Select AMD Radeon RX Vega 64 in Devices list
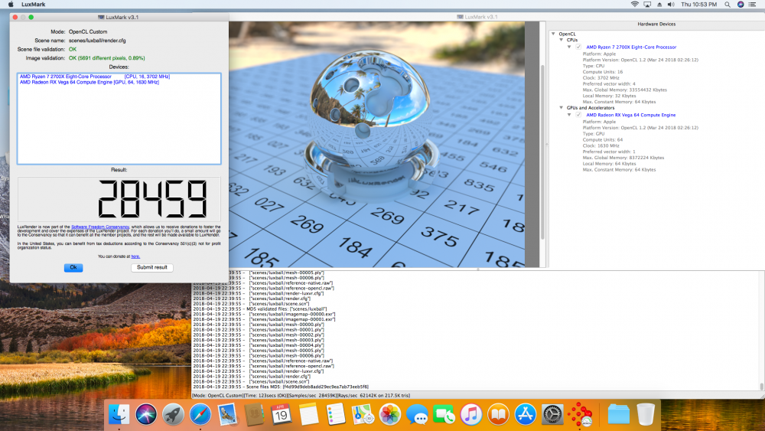This screenshot has height=431, width=765. pyautogui.click(x=90, y=82)
